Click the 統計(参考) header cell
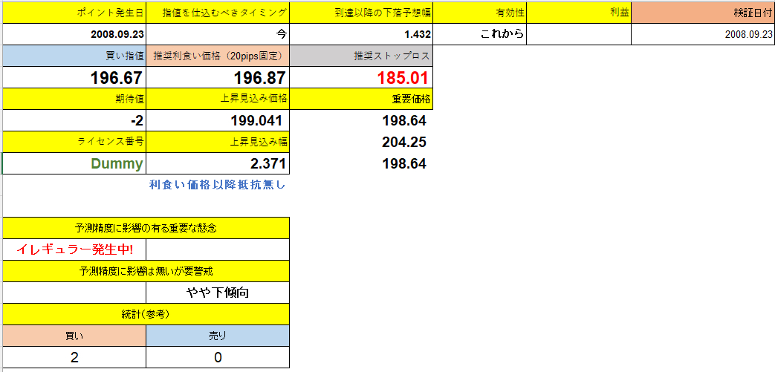This screenshot has width=775, height=372. pos(146,313)
